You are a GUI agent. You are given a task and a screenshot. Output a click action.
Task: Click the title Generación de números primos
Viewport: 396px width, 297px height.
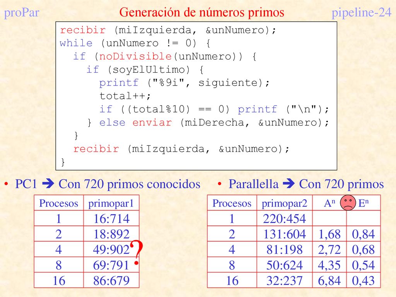202,12
